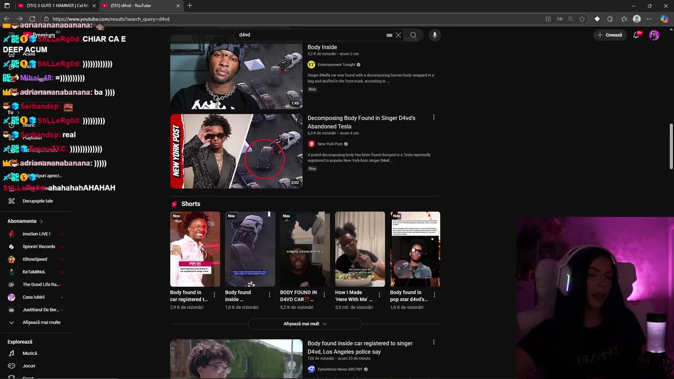Click the YouTube search input field
The image size is (674, 379).
pos(311,35)
